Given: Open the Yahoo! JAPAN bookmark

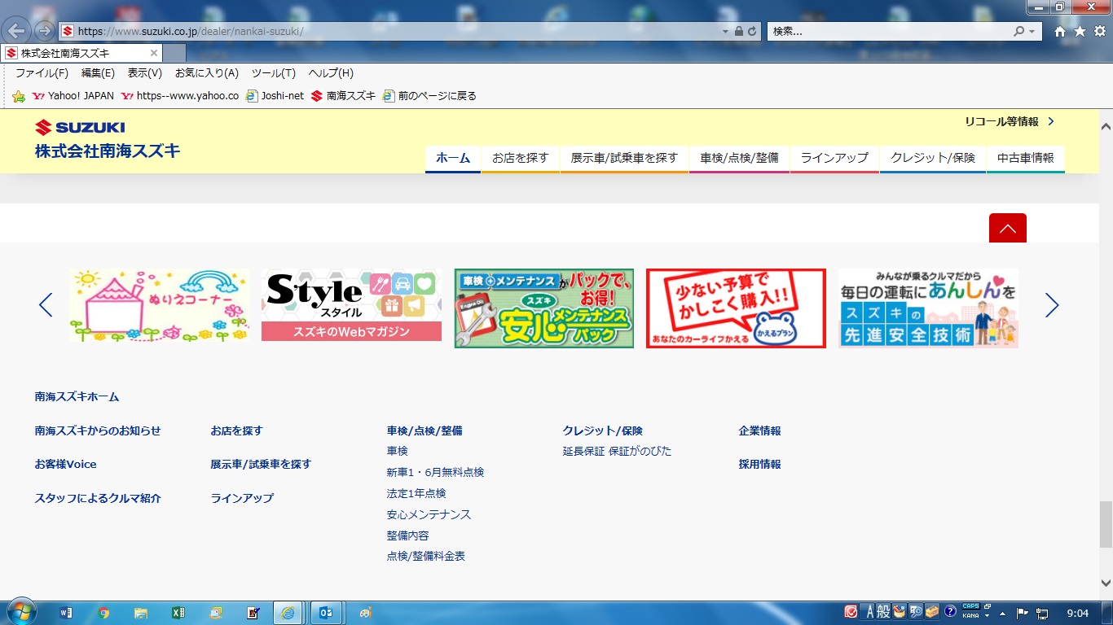Looking at the screenshot, I should pyautogui.click(x=73, y=96).
